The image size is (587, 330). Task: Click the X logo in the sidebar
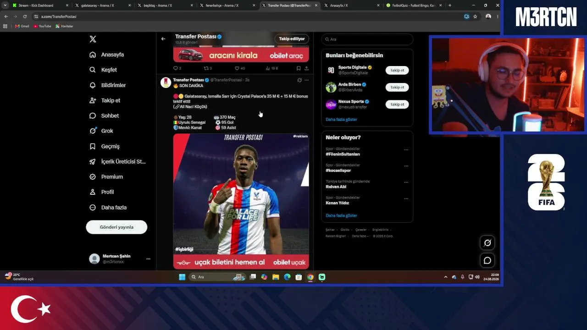(93, 39)
